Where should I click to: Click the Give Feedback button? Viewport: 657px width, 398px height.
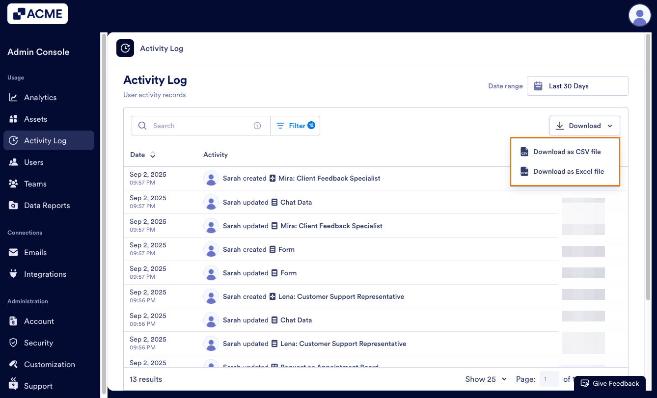tap(610, 383)
